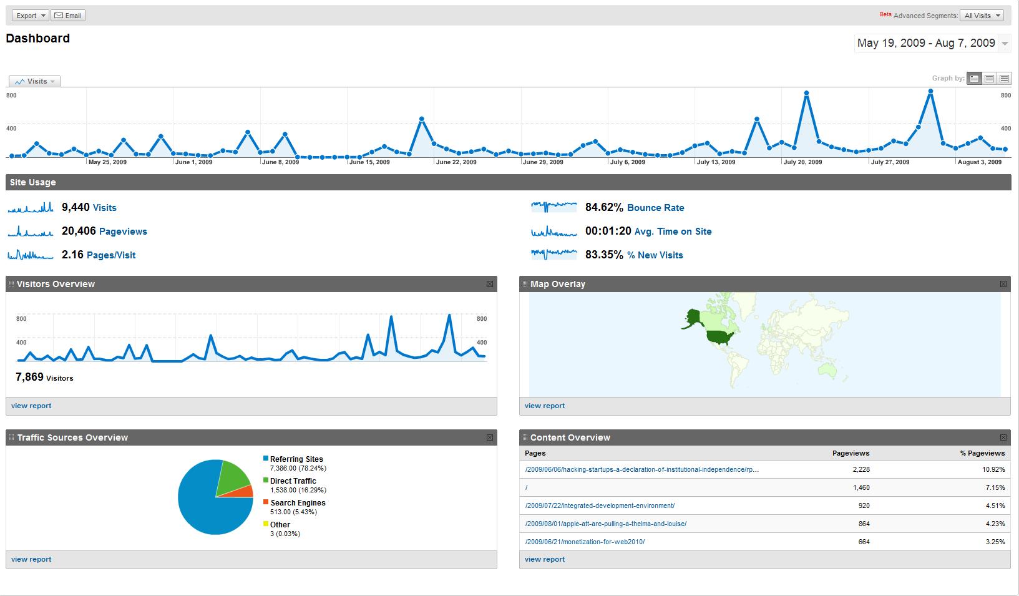Click the Visits sparkline icon

(31, 207)
